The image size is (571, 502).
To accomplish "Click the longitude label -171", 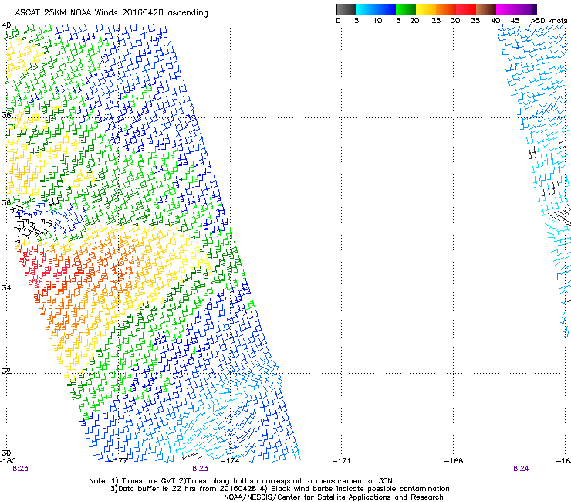I will (x=342, y=461).
